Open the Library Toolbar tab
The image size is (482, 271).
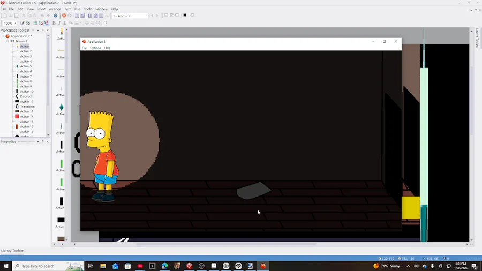tap(12, 251)
